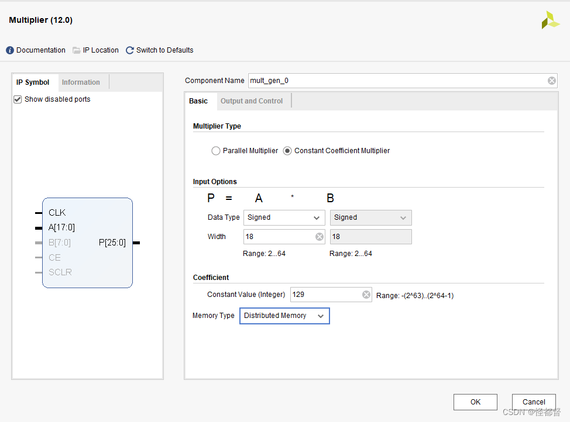Click the OK button
The width and height of the screenshot is (570, 422).
475,402
